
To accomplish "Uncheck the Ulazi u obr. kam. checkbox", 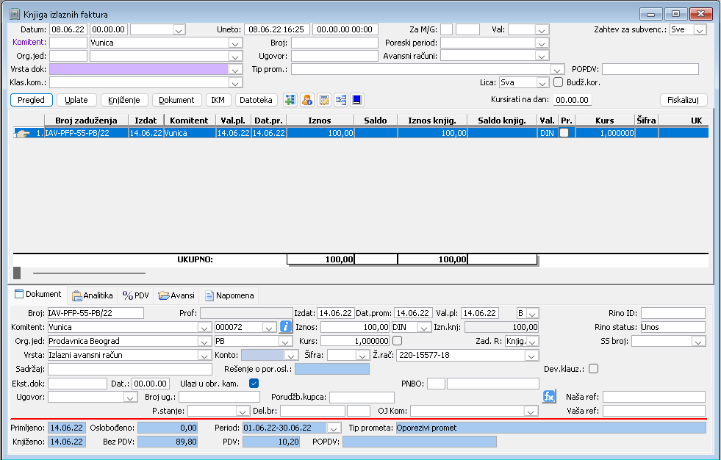I will tap(254, 383).
